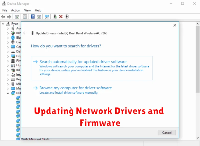
Task: Select the Display adapters category icon
Action: [x=13, y=56]
